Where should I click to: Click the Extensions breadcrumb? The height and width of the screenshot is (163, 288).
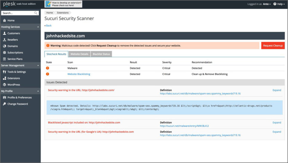point(63,13)
